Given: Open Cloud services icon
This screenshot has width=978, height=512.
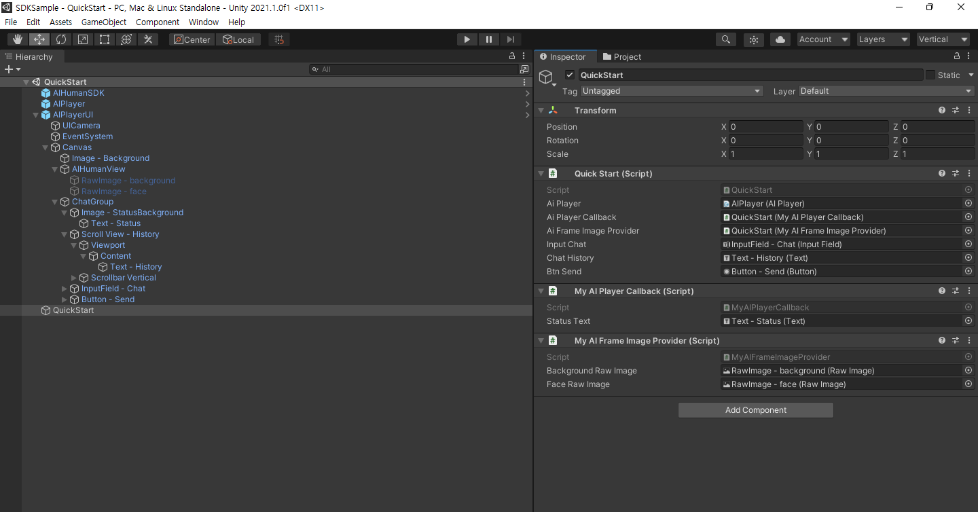Looking at the screenshot, I should (x=780, y=39).
